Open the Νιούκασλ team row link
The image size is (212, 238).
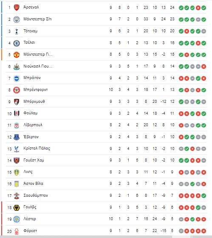[x=38, y=66]
